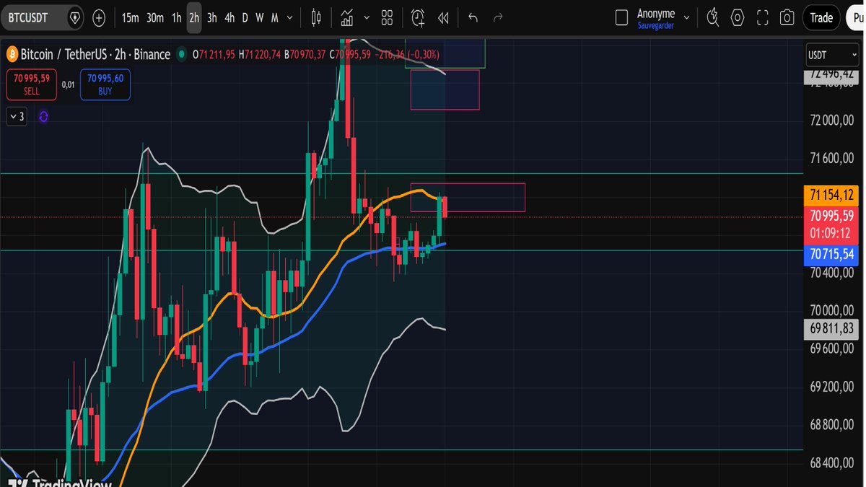Click the Trade button
Viewport: 866px width, 487px height.
click(821, 18)
